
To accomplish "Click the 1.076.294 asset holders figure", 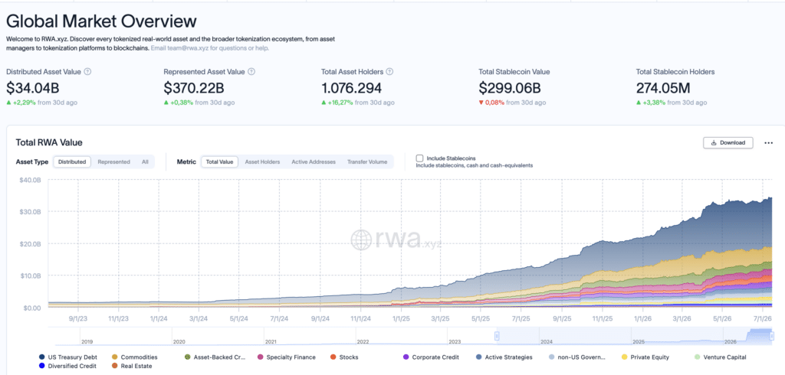I will pyautogui.click(x=351, y=88).
